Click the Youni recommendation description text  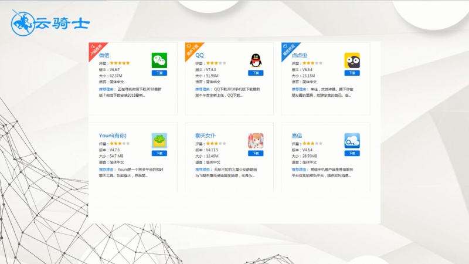point(131,172)
